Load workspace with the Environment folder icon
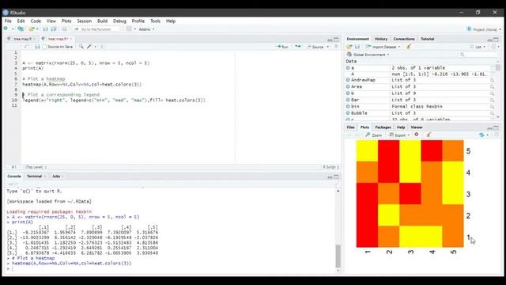The height and width of the screenshot is (285, 506). pyautogui.click(x=349, y=47)
